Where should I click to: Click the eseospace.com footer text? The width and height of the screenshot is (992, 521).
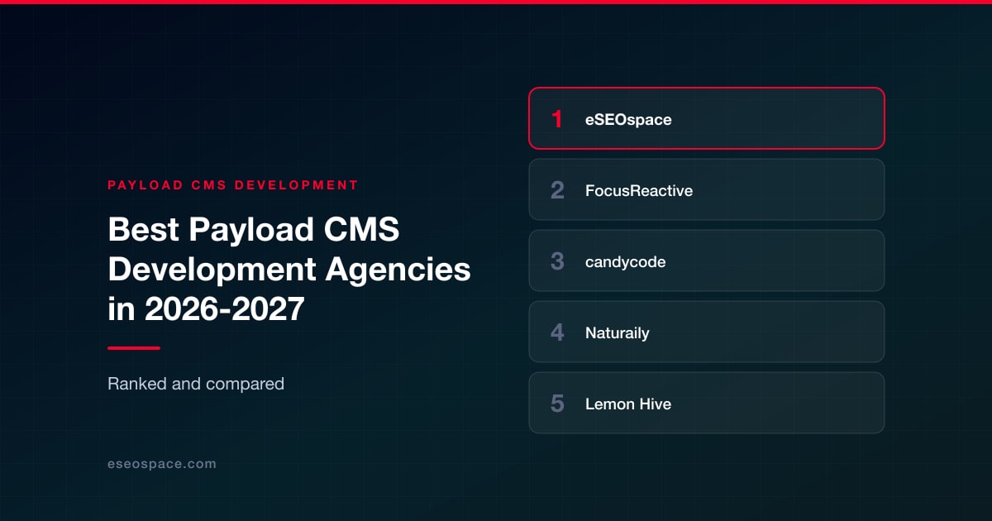(162, 464)
